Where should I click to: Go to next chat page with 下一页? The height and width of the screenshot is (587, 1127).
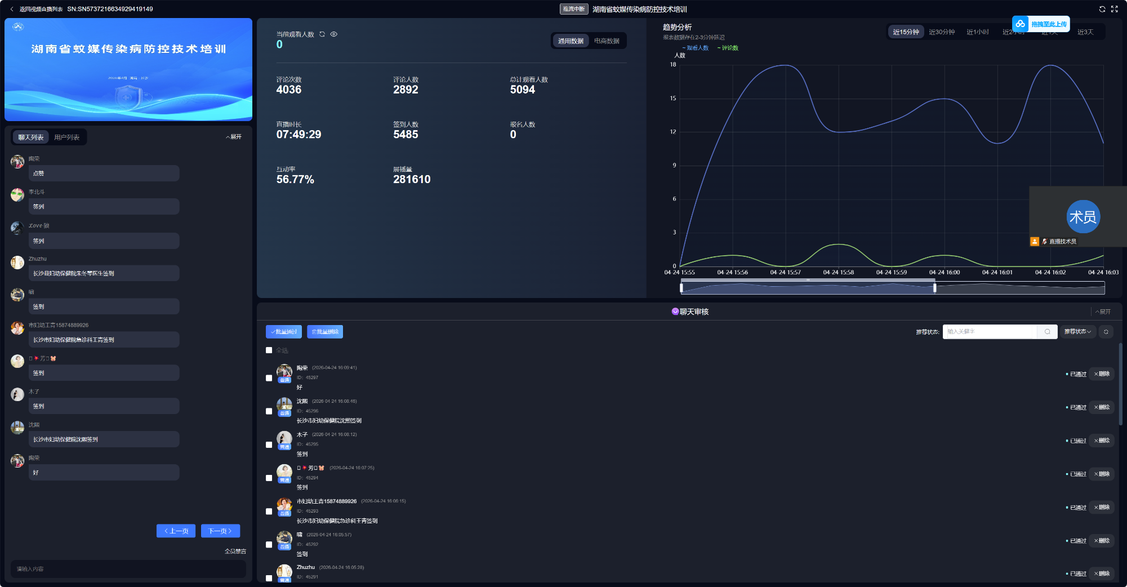pos(220,531)
